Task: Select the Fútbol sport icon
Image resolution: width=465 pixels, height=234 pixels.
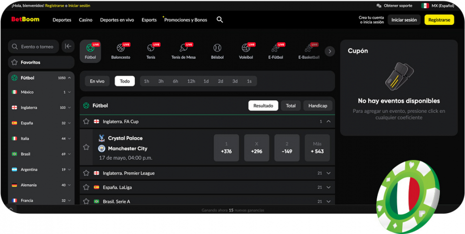Action: tap(91, 51)
